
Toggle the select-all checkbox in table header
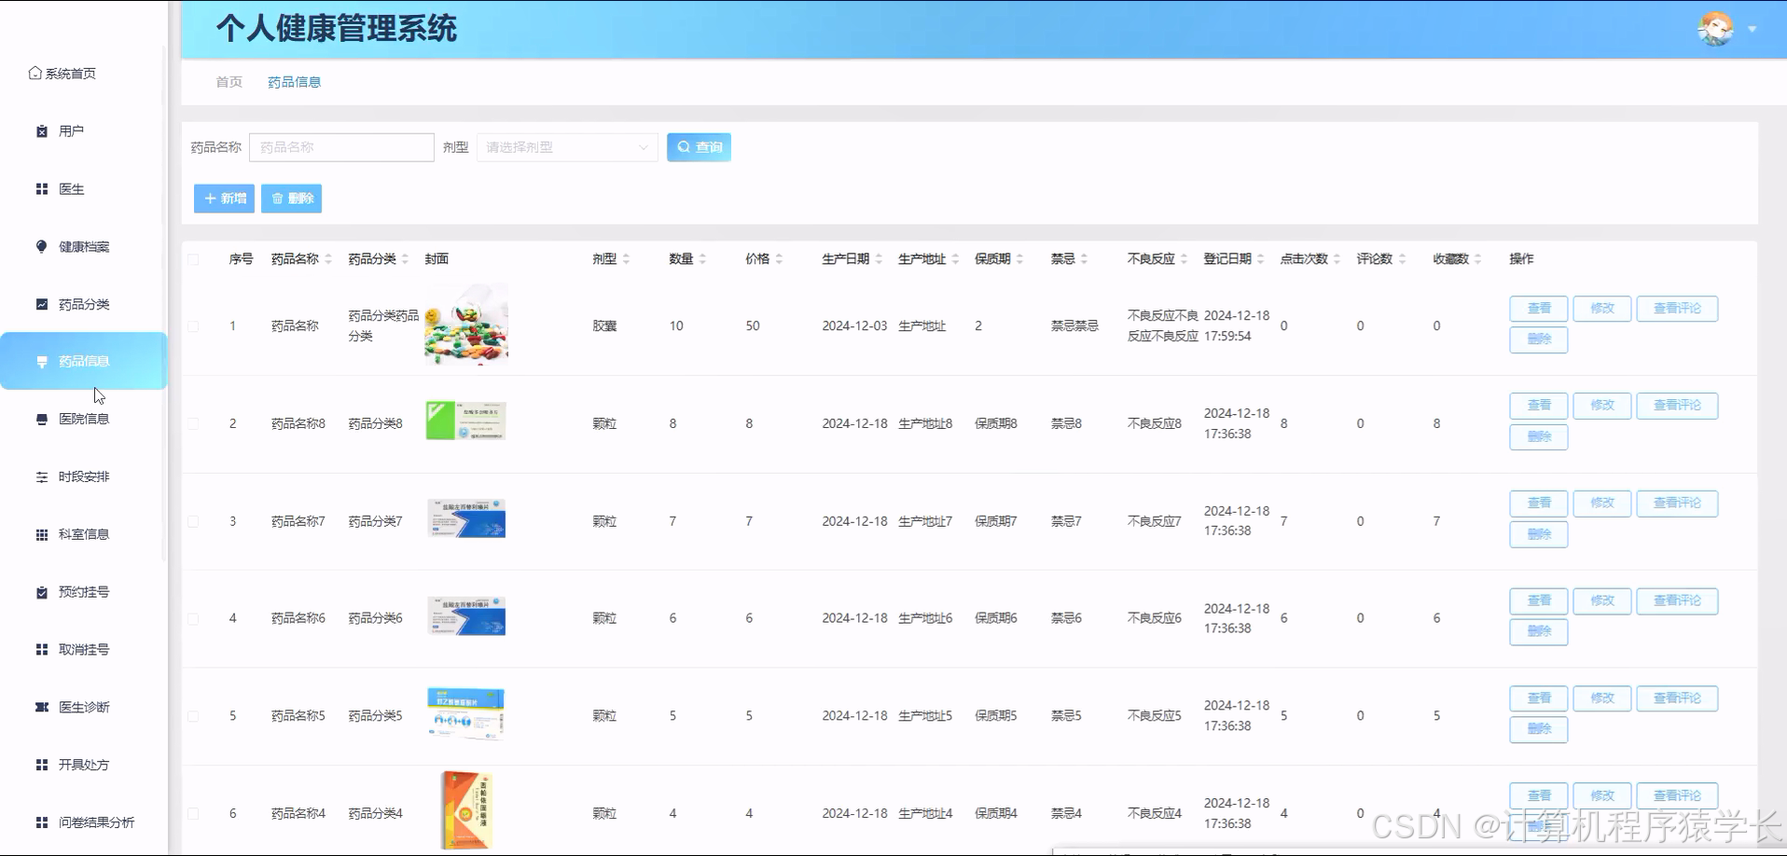(193, 258)
